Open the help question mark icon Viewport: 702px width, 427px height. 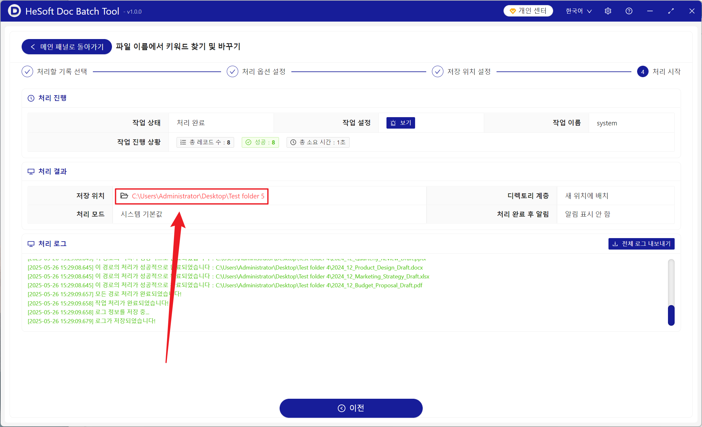[x=629, y=11]
